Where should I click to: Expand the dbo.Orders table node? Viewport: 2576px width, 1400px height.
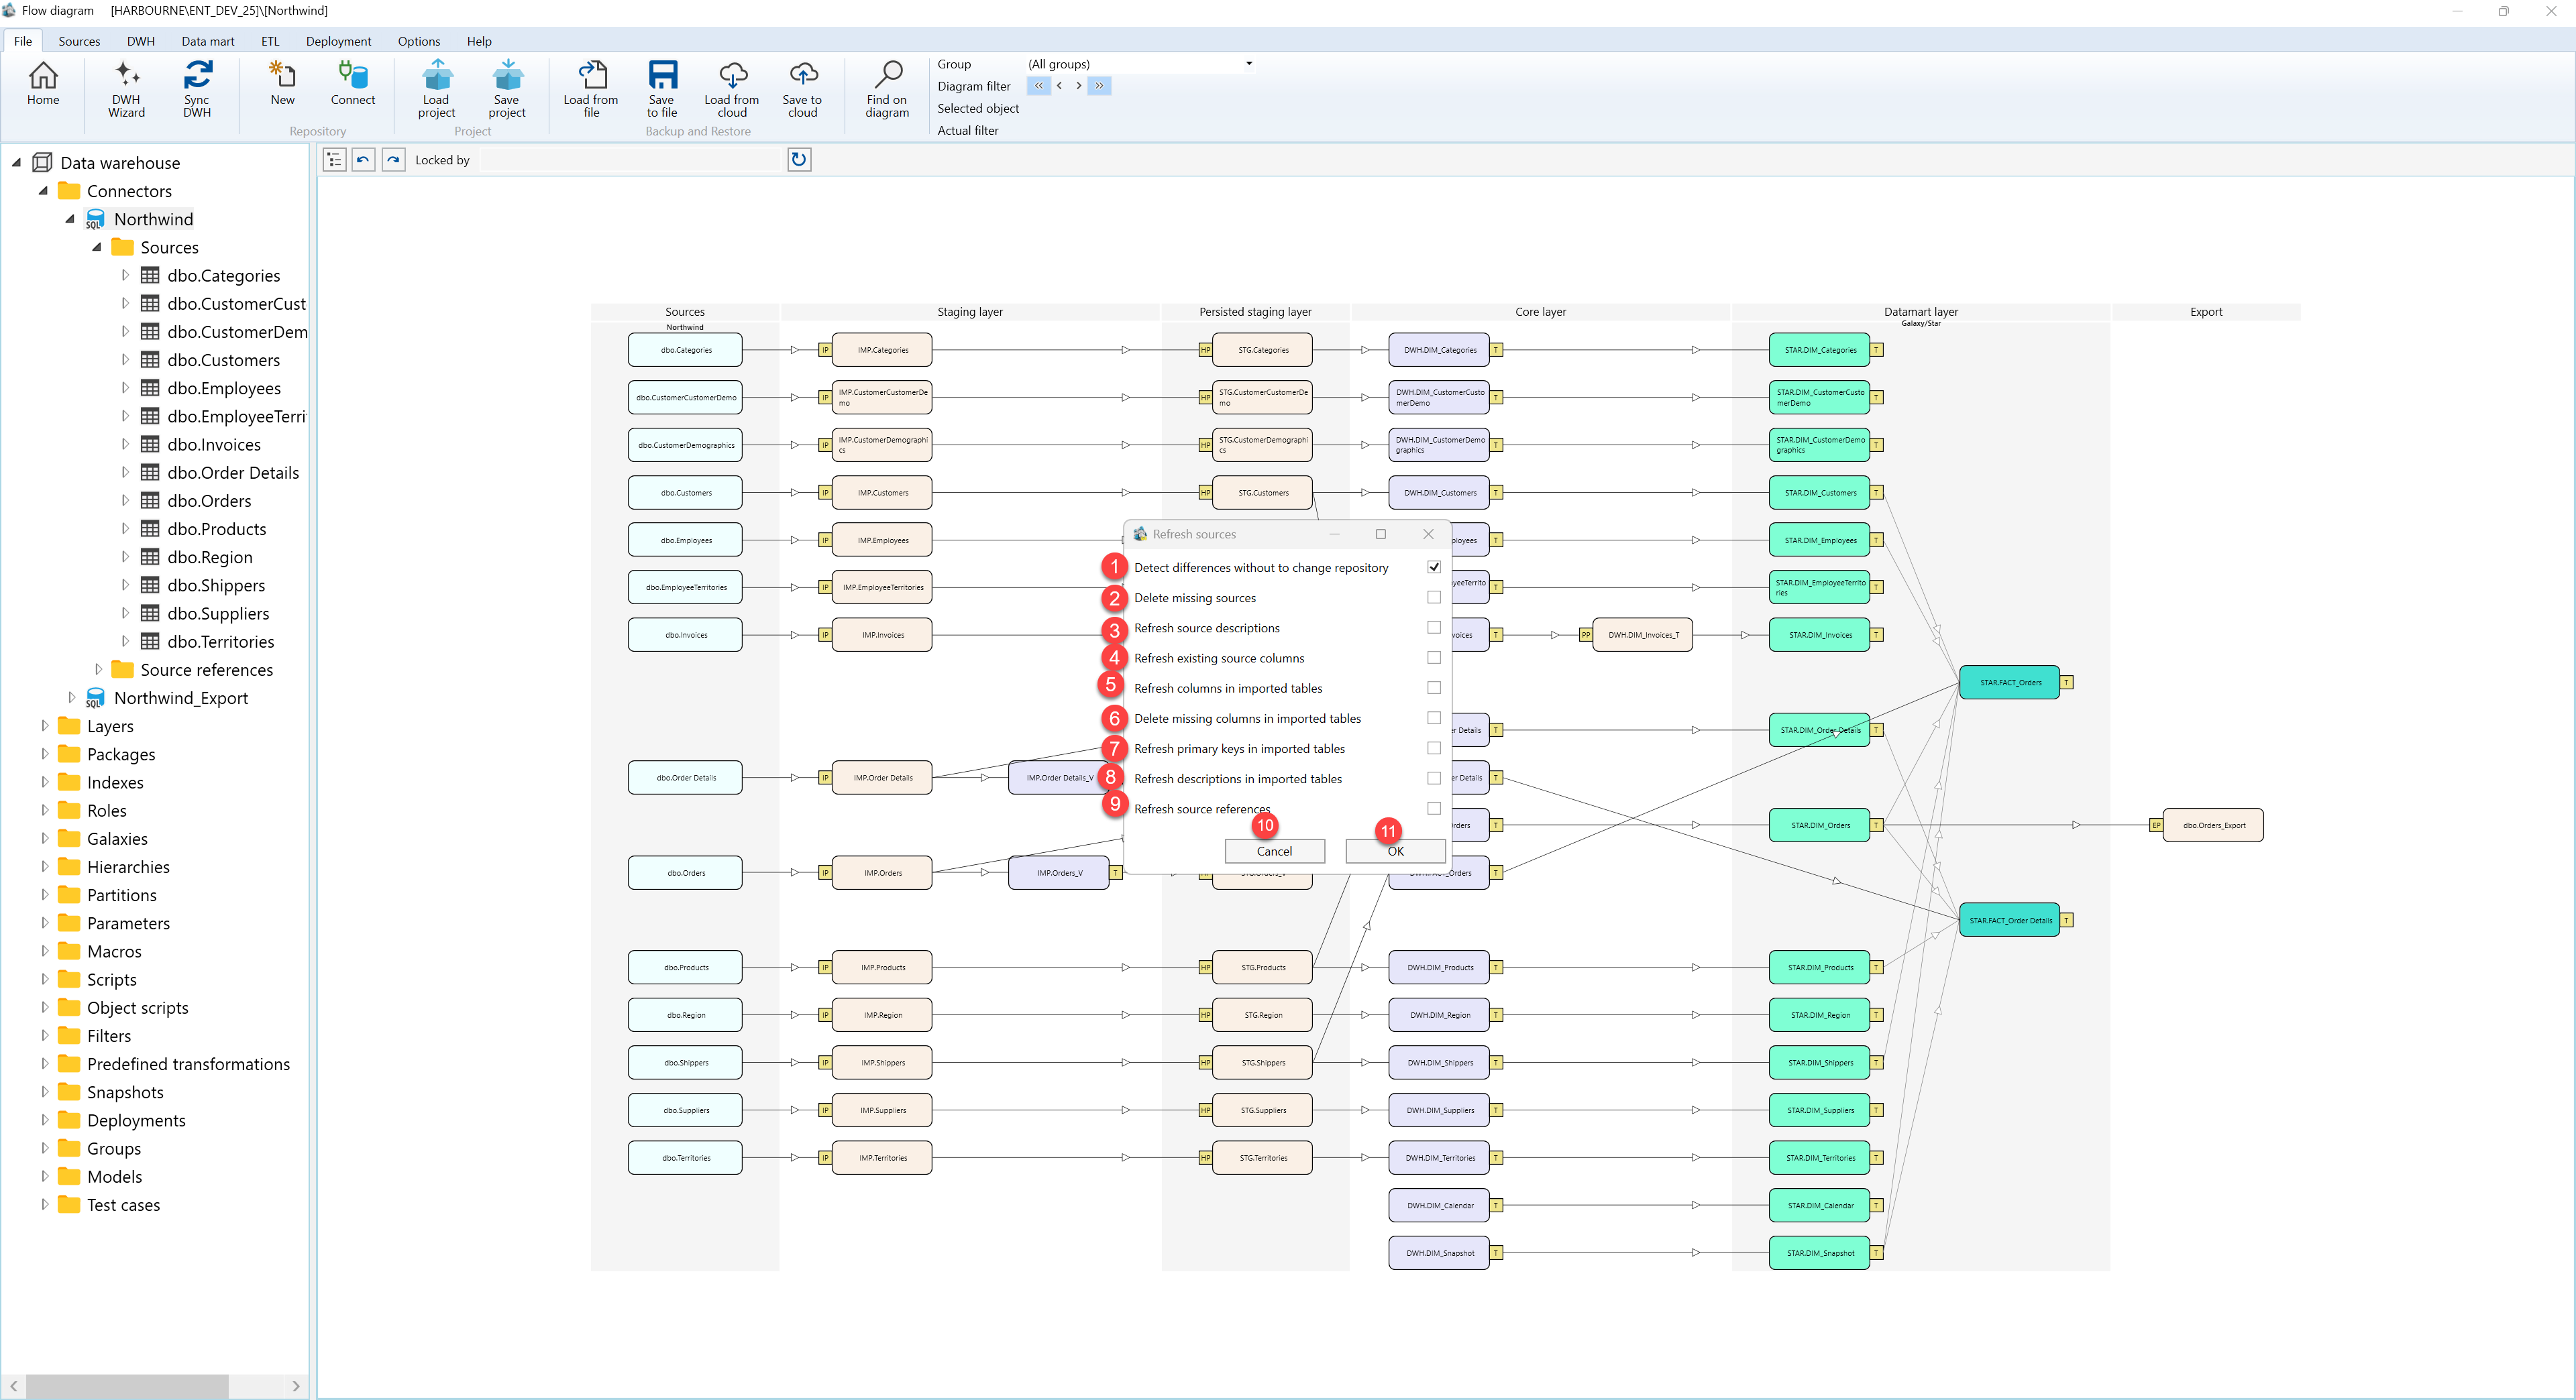coord(125,501)
